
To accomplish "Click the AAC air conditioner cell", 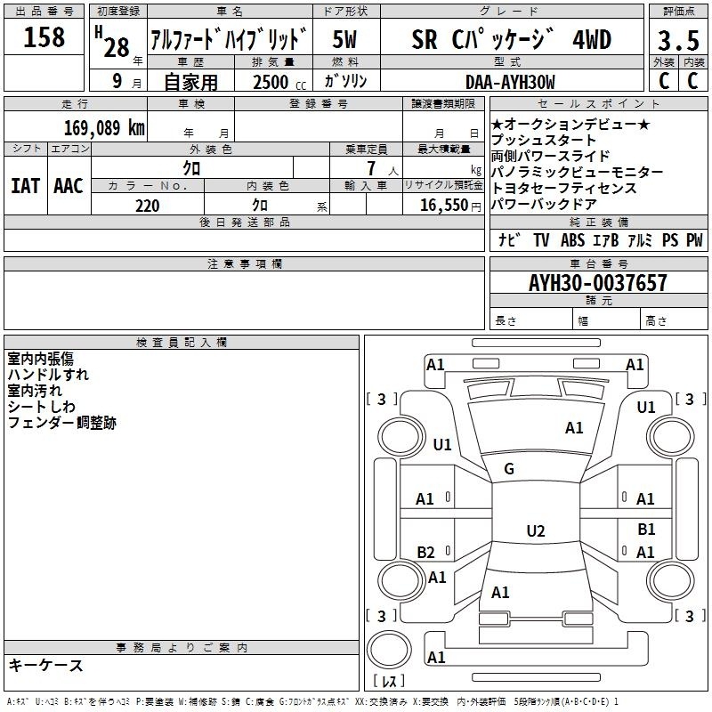I will point(69,185).
